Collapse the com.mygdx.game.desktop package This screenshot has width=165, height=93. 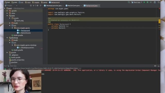pyautogui.click(x=12, y=45)
